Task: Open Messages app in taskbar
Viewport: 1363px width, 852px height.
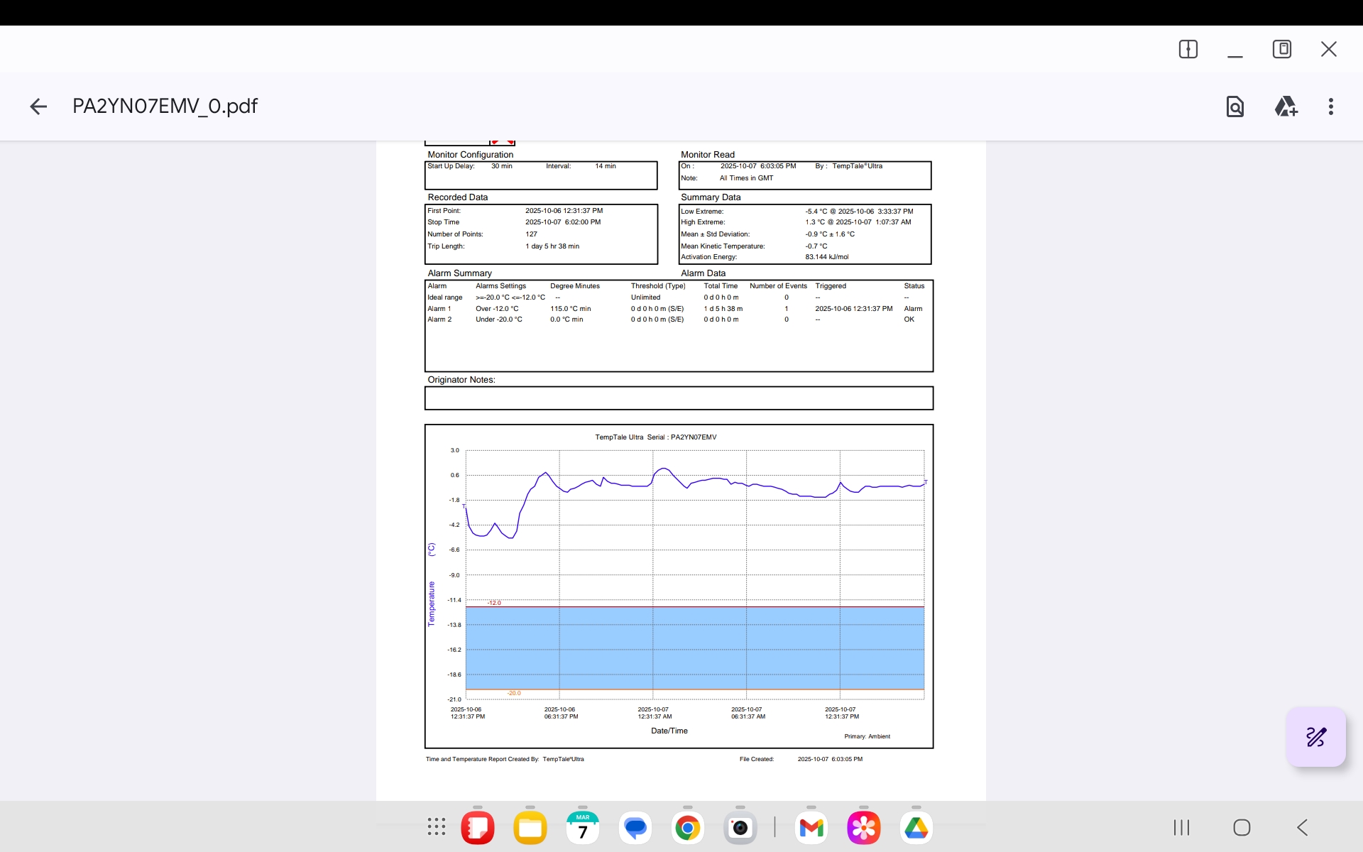Action: (635, 828)
